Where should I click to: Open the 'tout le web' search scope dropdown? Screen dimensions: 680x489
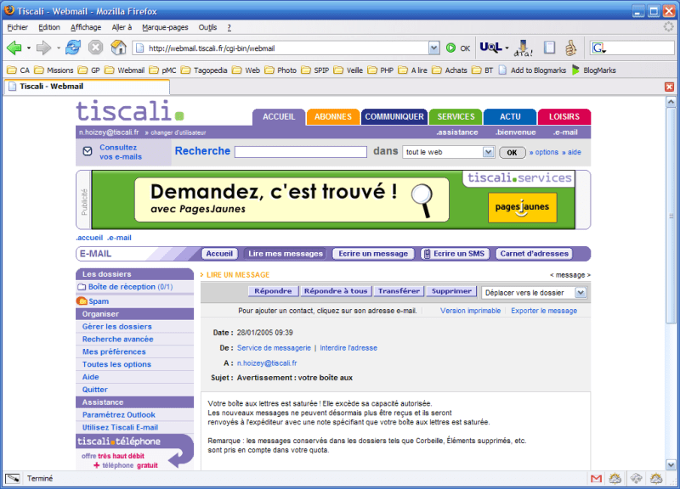point(488,152)
